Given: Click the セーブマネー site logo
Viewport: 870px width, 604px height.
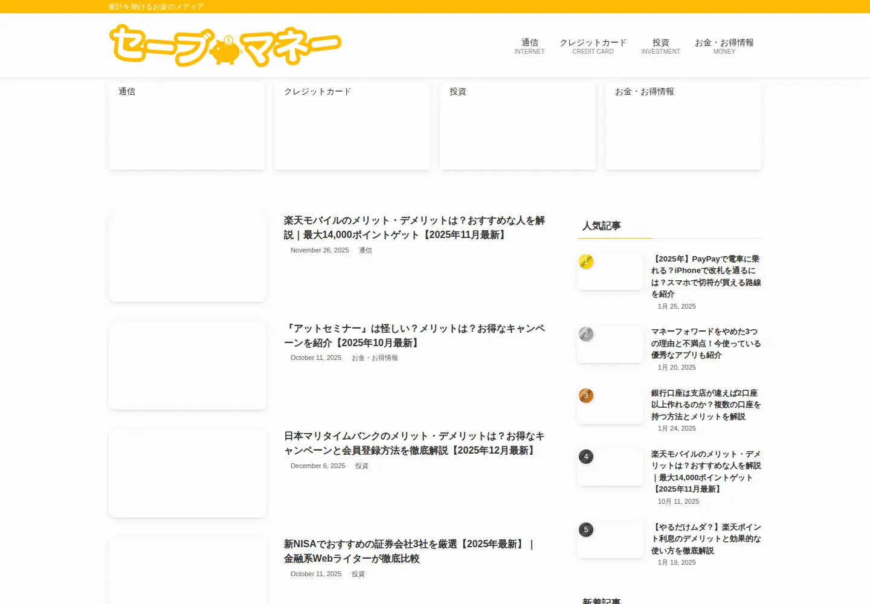Looking at the screenshot, I should pos(225,45).
